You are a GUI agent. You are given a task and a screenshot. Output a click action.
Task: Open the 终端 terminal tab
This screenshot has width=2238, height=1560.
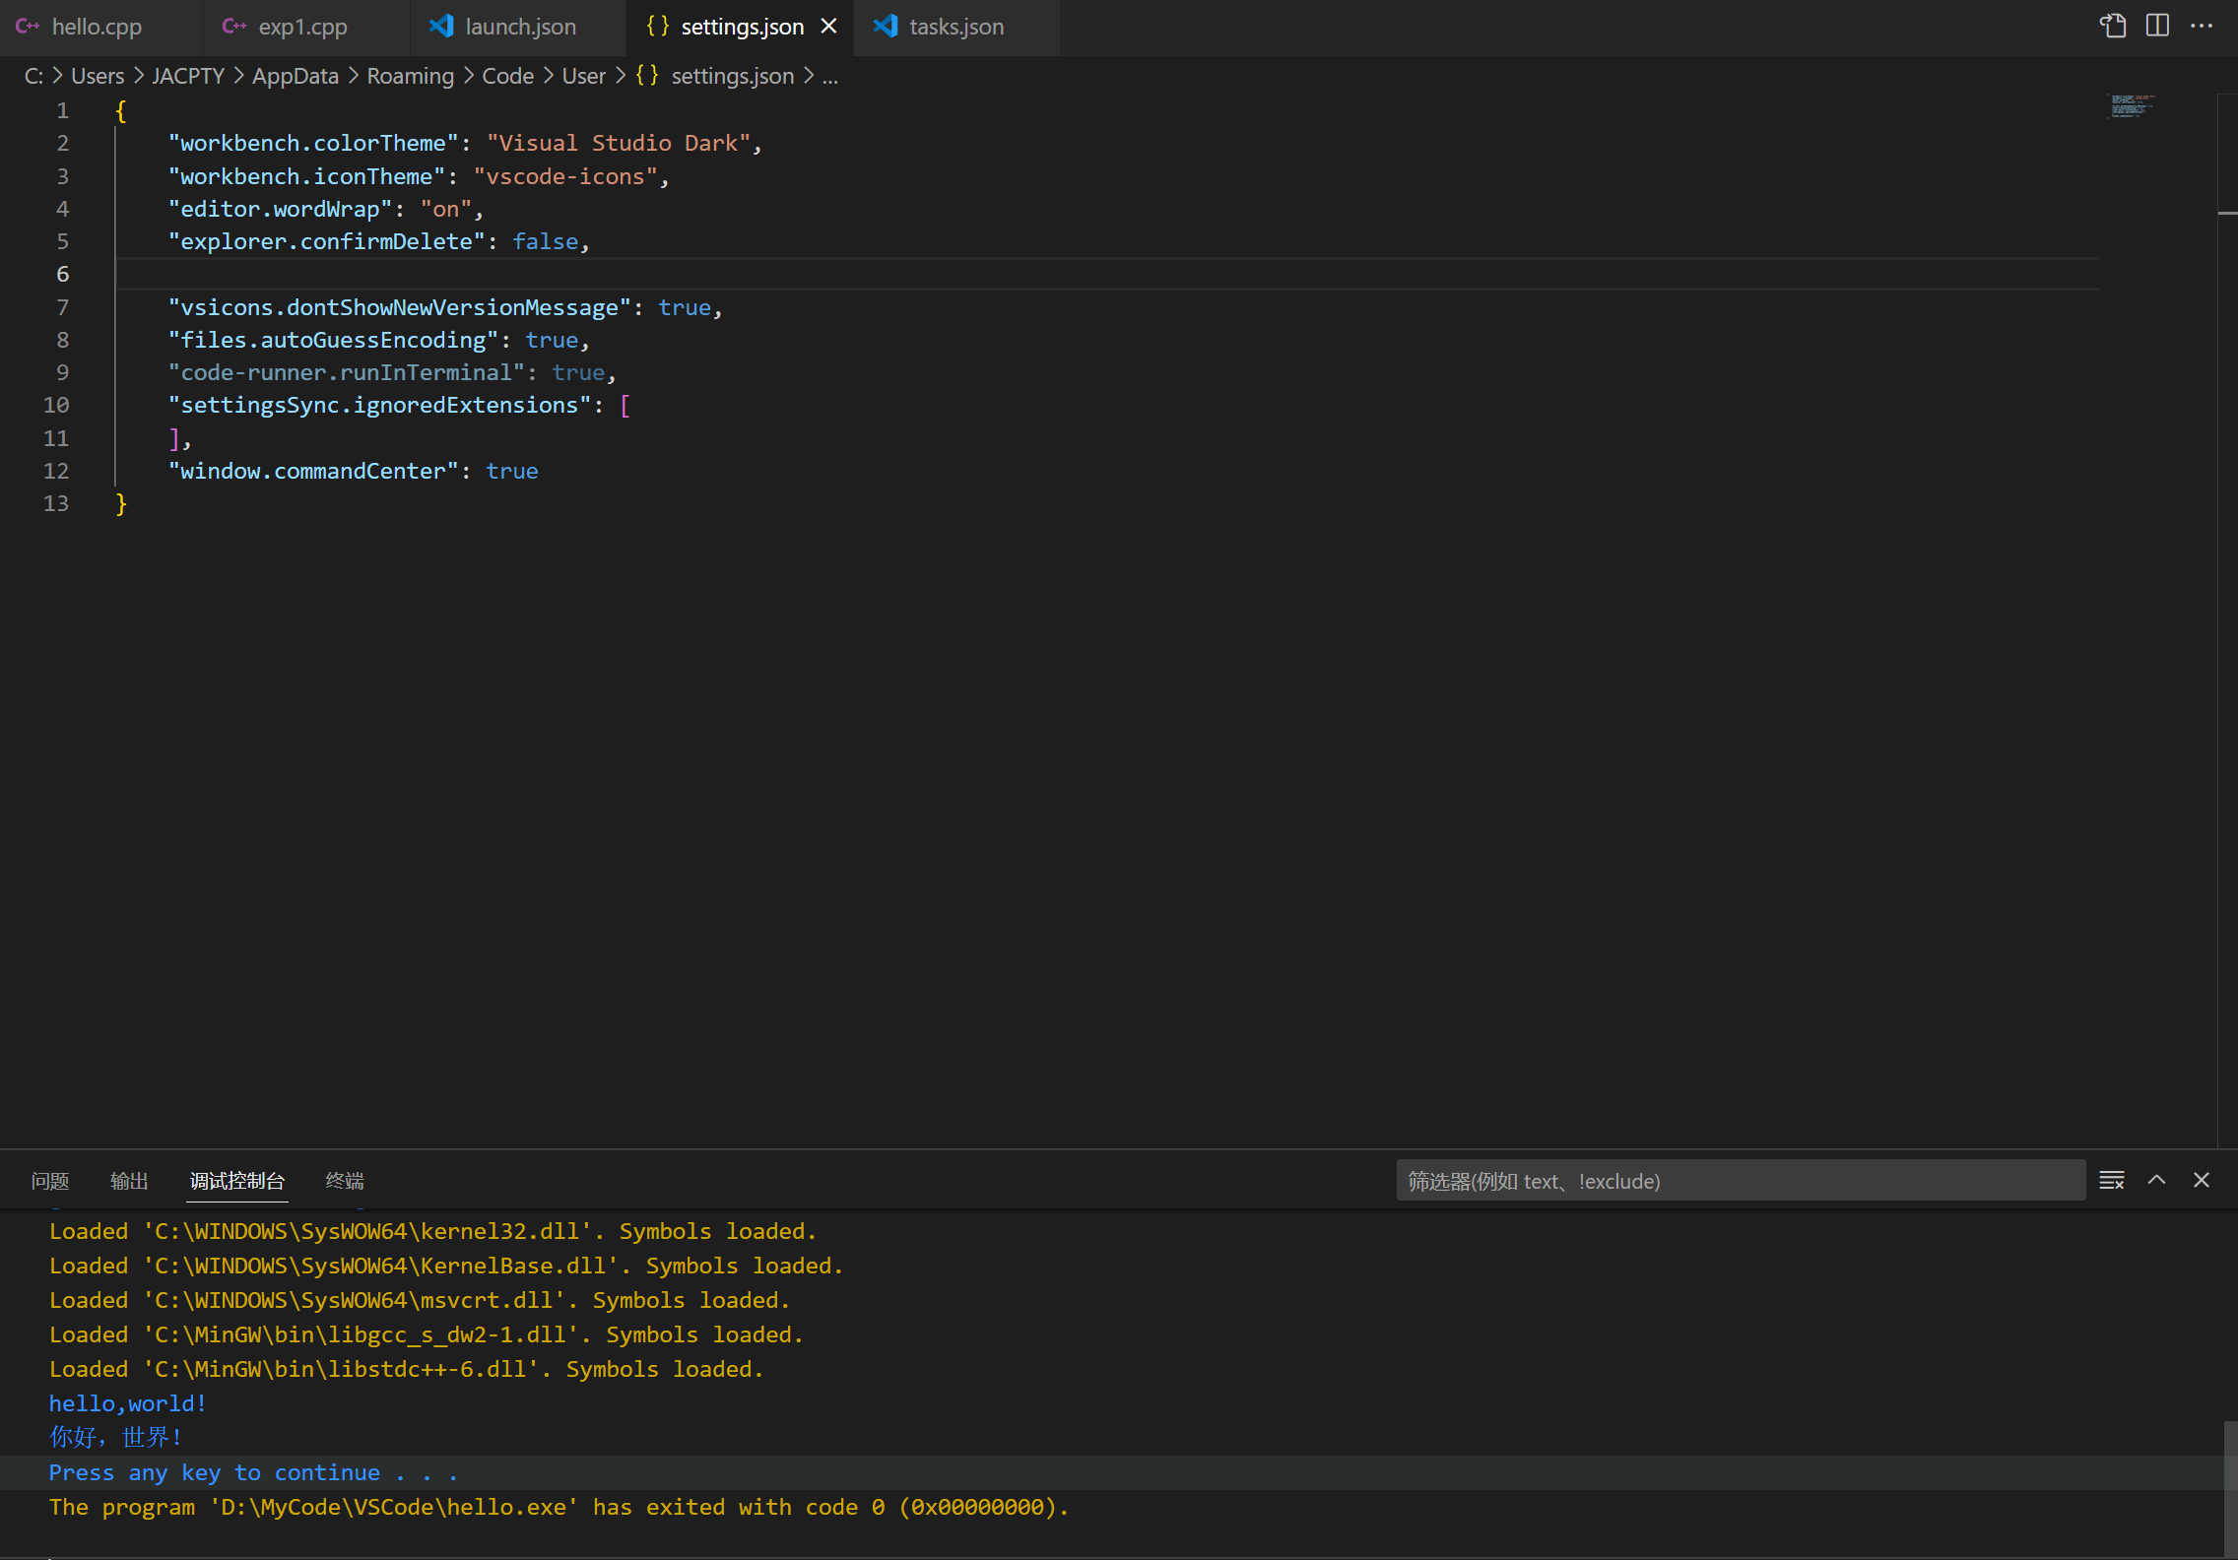click(x=345, y=1181)
